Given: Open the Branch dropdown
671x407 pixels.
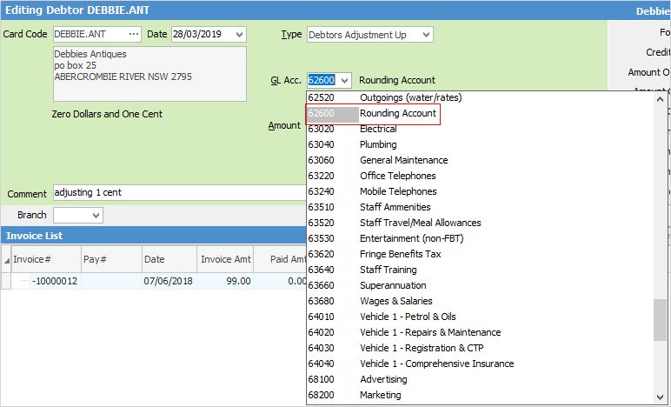Looking at the screenshot, I should pyautogui.click(x=95, y=215).
